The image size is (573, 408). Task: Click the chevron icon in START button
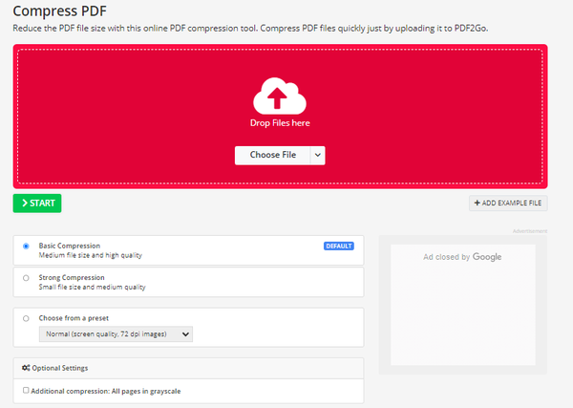pos(25,203)
